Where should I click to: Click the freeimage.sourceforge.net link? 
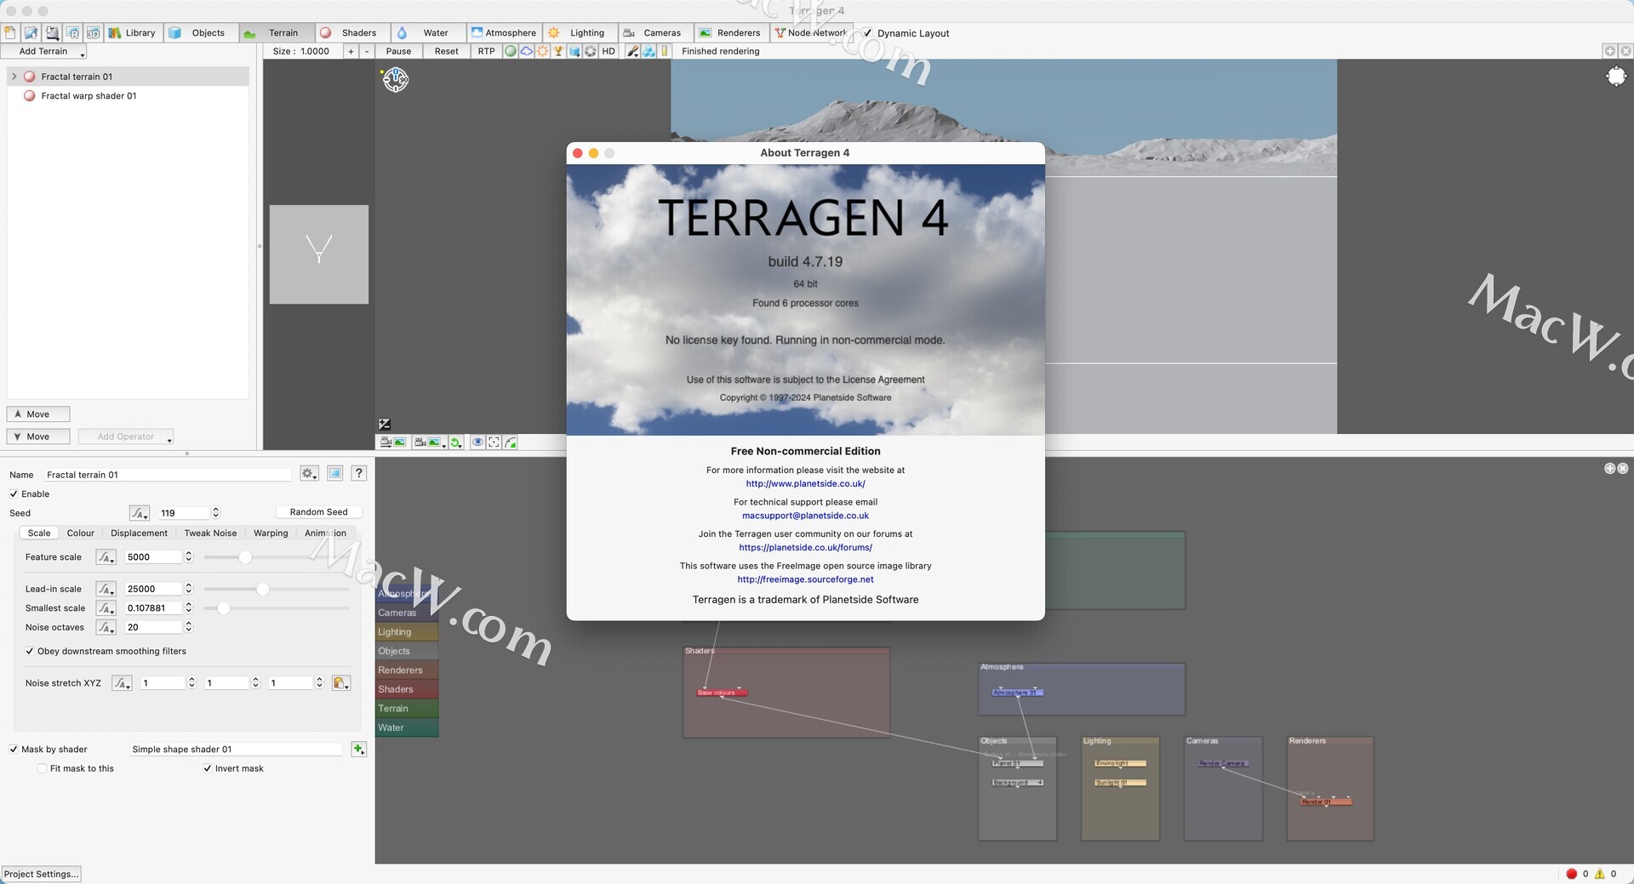pos(805,580)
